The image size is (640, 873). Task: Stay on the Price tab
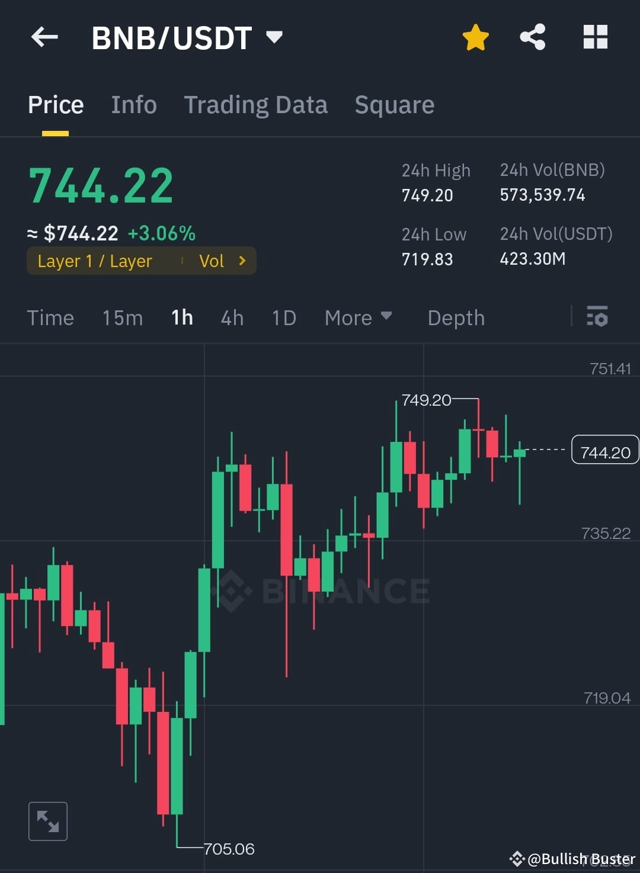(55, 104)
